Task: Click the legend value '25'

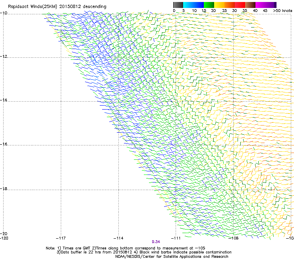Action: point(224,11)
